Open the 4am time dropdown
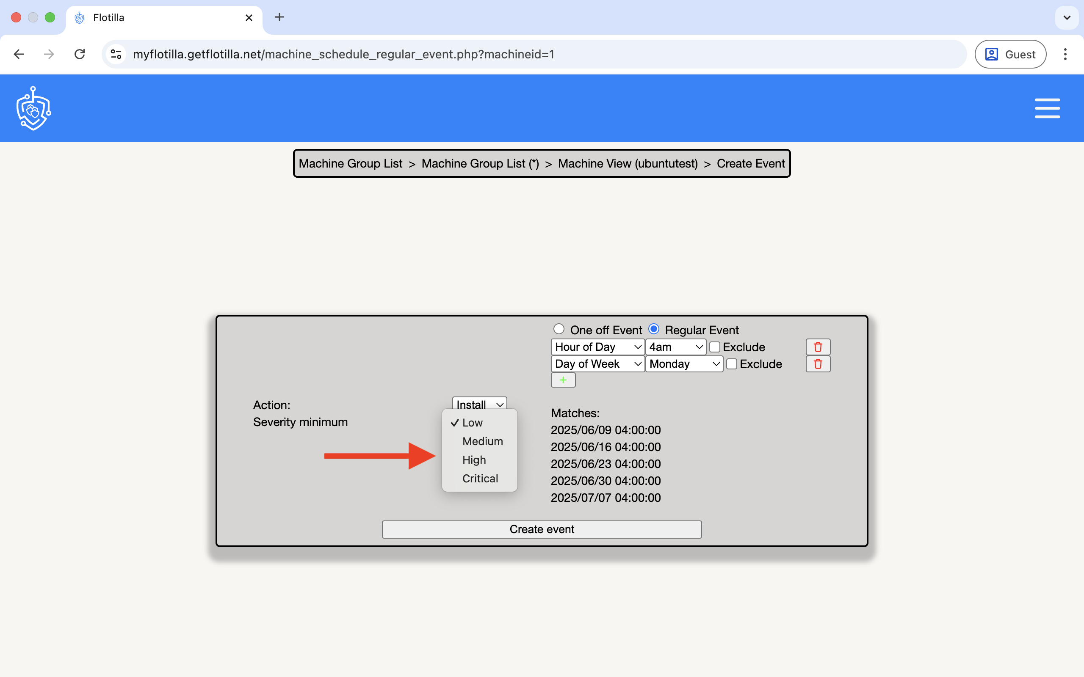1084x677 pixels. pyautogui.click(x=675, y=347)
